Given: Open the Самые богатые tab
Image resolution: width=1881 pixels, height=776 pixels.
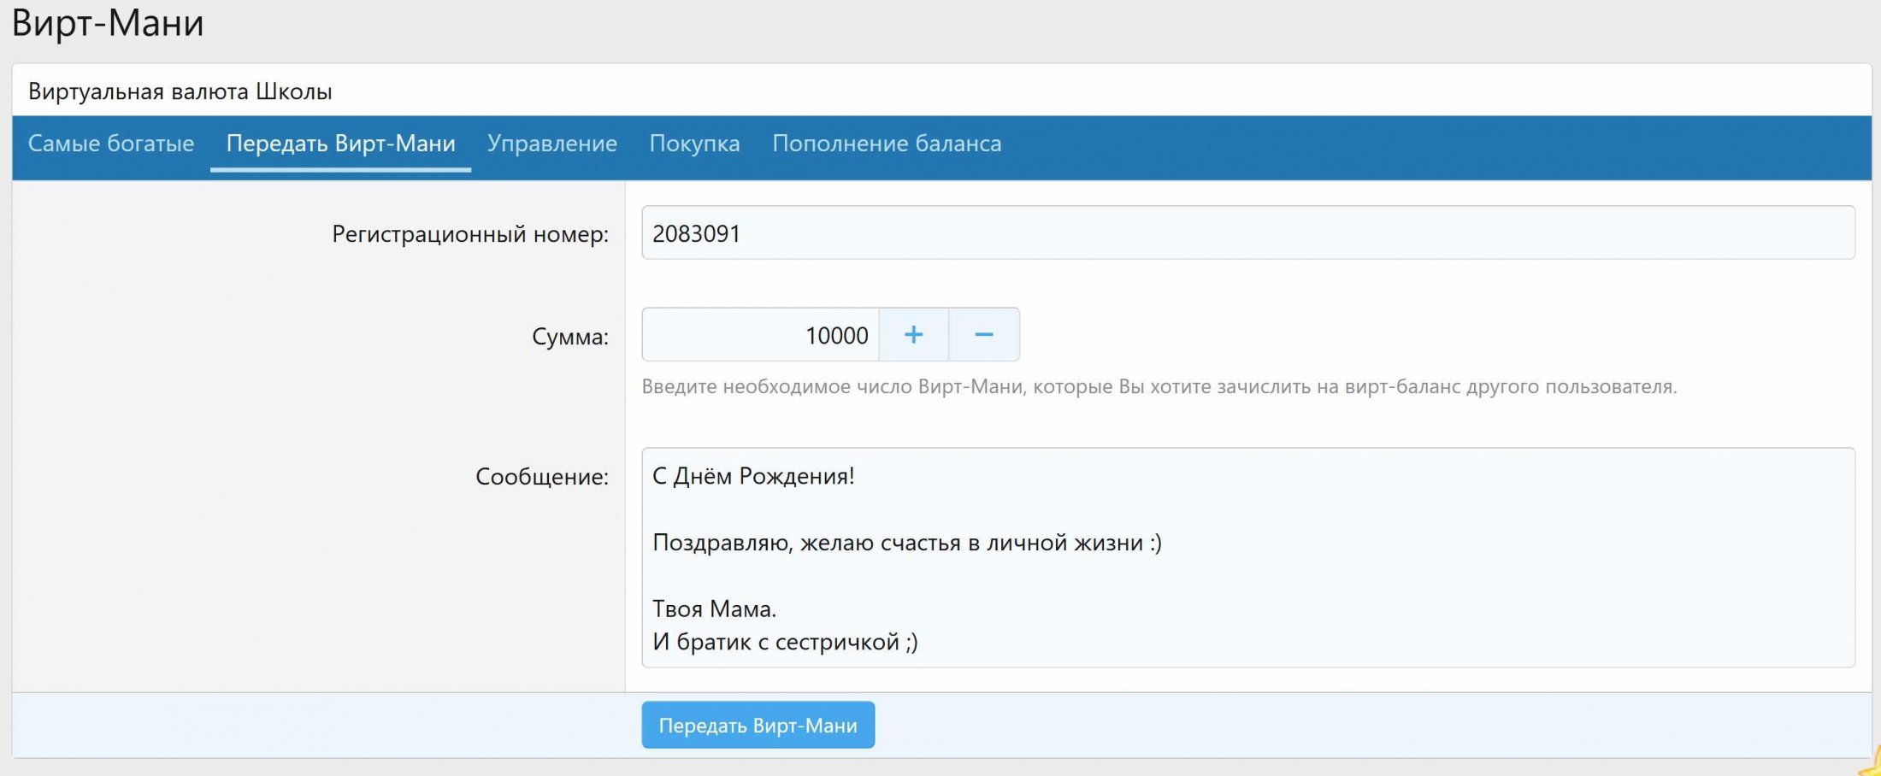Looking at the screenshot, I should pos(111,144).
